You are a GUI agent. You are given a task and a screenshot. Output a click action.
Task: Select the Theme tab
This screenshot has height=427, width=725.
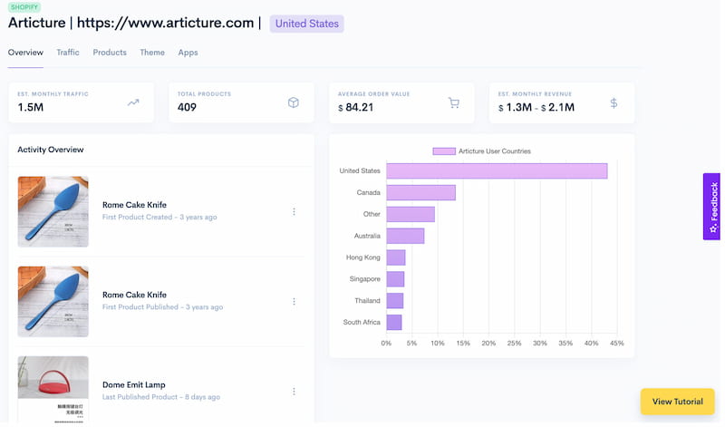pyautogui.click(x=152, y=53)
